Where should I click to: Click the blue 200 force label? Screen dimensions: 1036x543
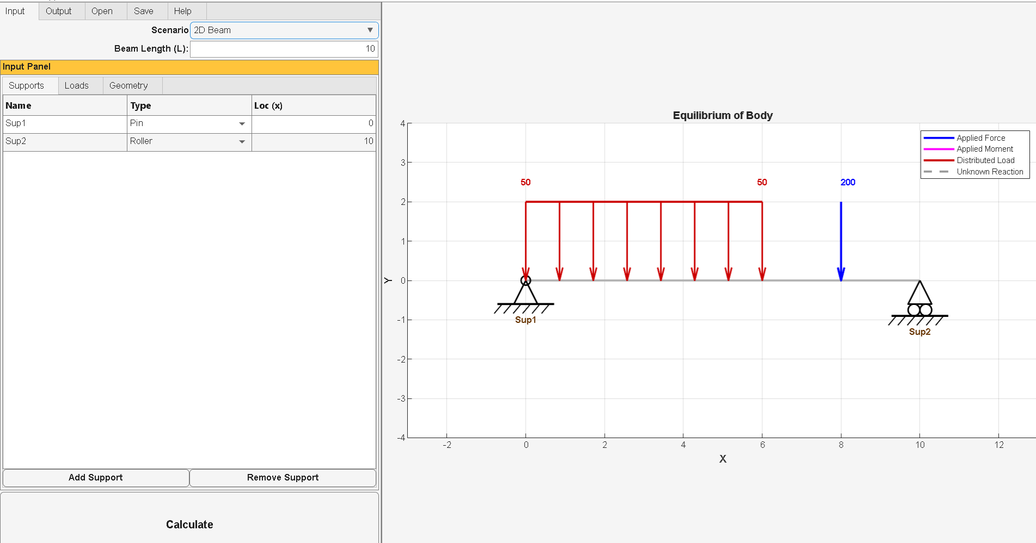848,182
